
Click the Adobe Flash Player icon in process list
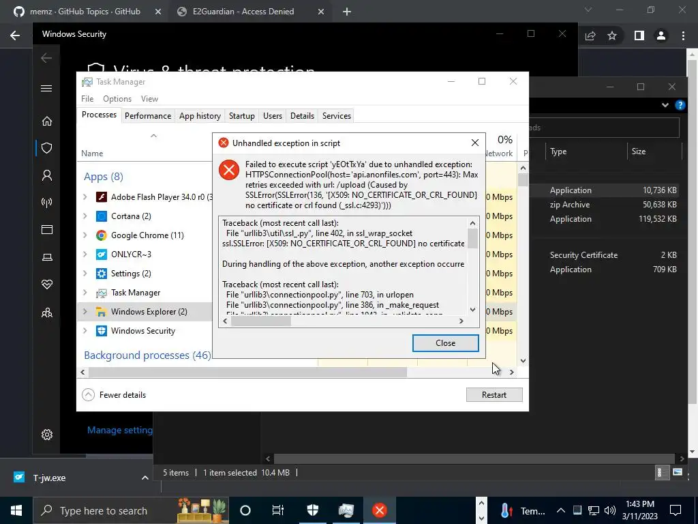pos(102,197)
